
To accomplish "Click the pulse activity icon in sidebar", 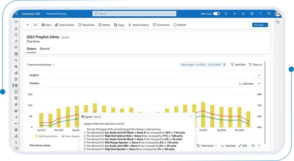I will tap(16, 60).
